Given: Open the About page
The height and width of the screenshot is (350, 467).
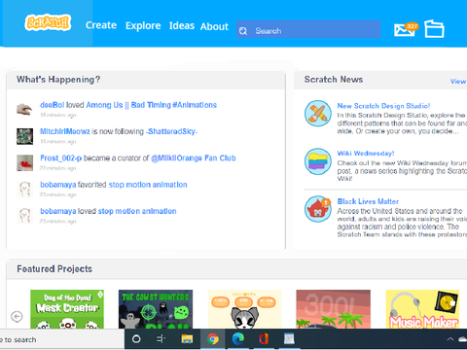Looking at the screenshot, I should (214, 26).
